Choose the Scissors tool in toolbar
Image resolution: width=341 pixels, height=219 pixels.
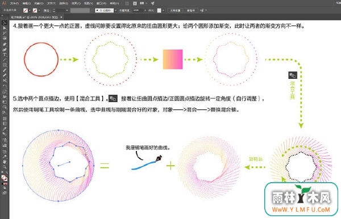5,81
